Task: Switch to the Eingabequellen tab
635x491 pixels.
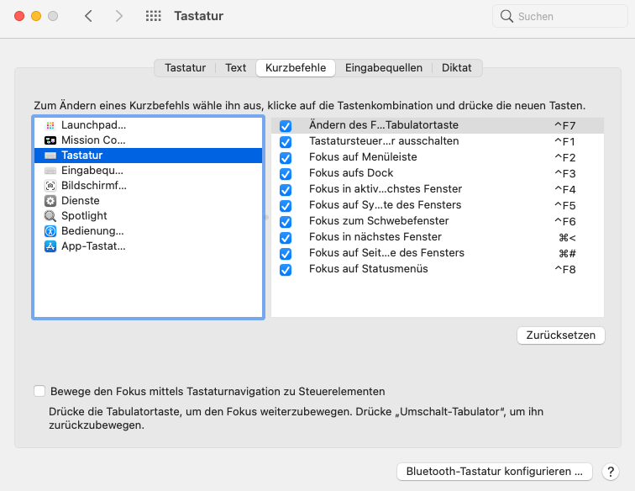Action: click(x=385, y=68)
